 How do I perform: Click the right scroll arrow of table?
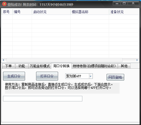click(x=137, y=60)
